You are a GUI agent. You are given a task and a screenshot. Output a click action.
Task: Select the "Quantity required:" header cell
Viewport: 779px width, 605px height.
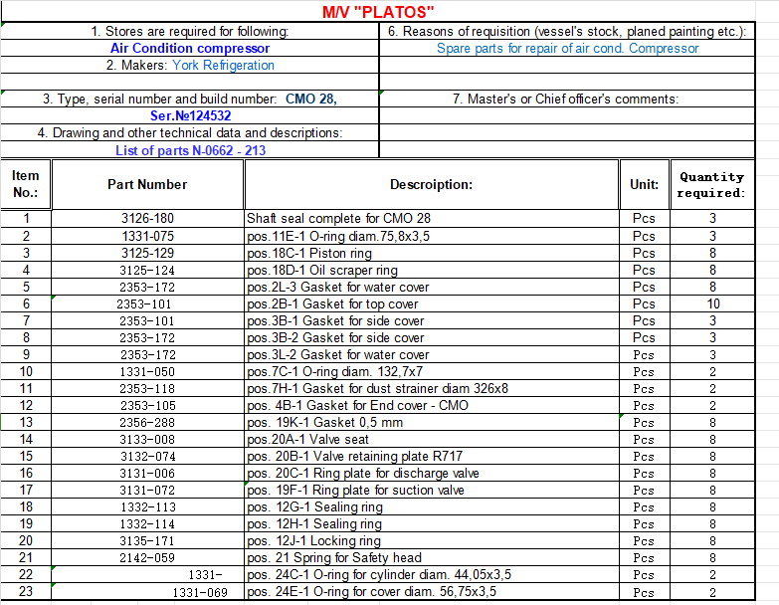pos(711,184)
